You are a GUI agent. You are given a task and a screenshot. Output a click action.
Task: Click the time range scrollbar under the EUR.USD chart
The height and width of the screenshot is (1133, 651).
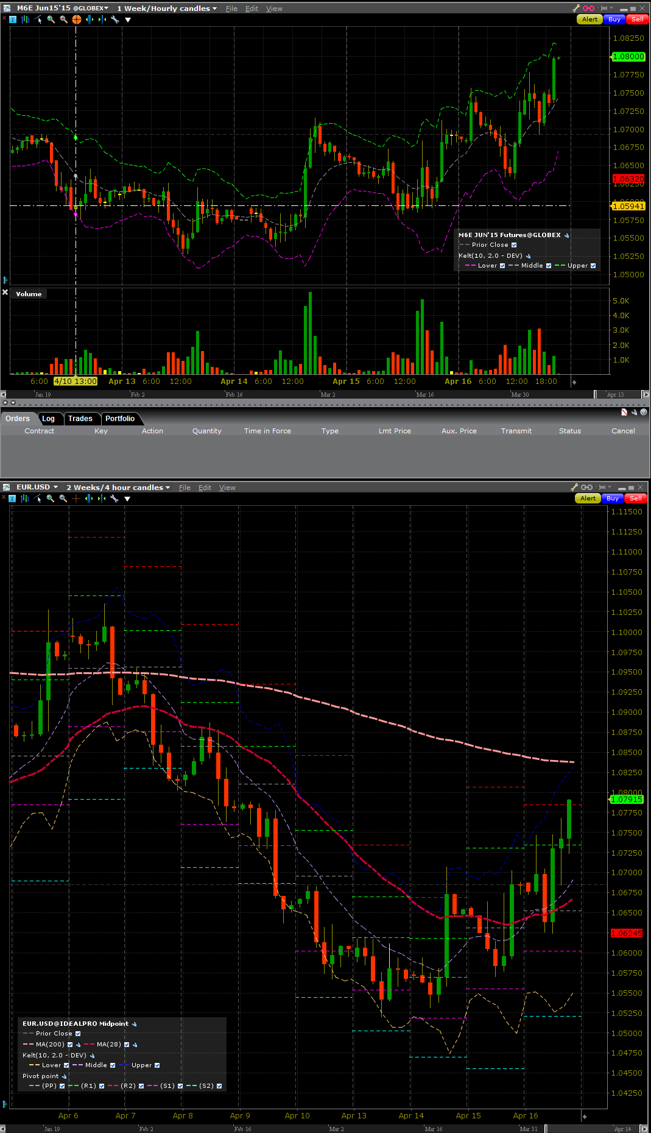coord(325,1129)
